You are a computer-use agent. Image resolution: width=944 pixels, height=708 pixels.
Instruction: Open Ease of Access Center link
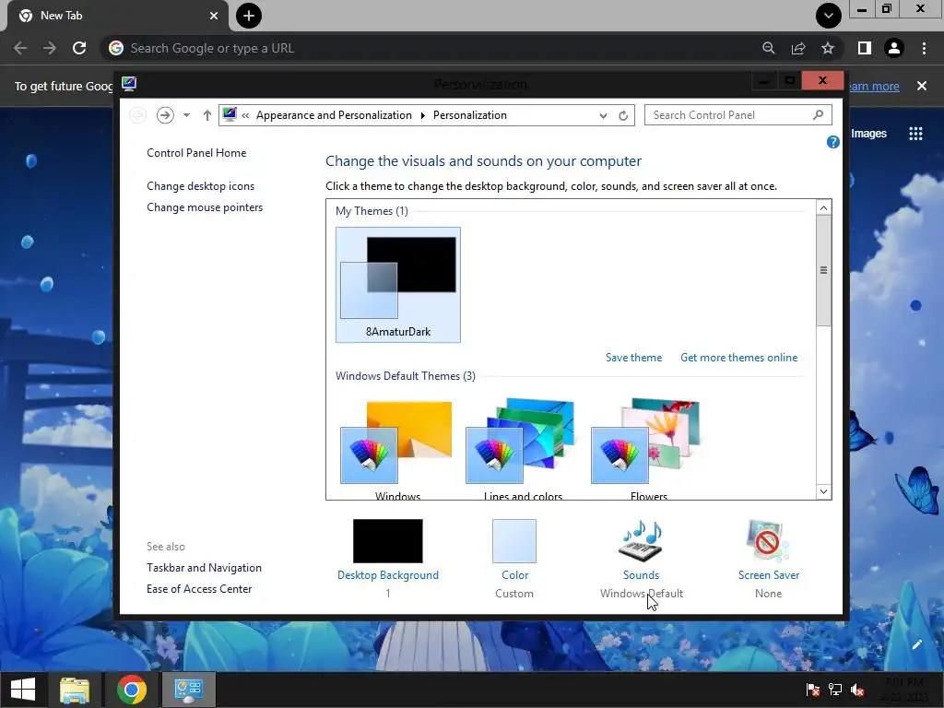click(x=199, y=589)
